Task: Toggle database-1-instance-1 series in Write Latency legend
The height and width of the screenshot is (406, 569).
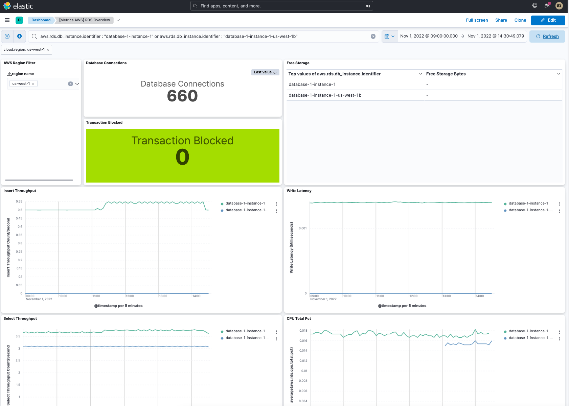Action: point(528,204)
